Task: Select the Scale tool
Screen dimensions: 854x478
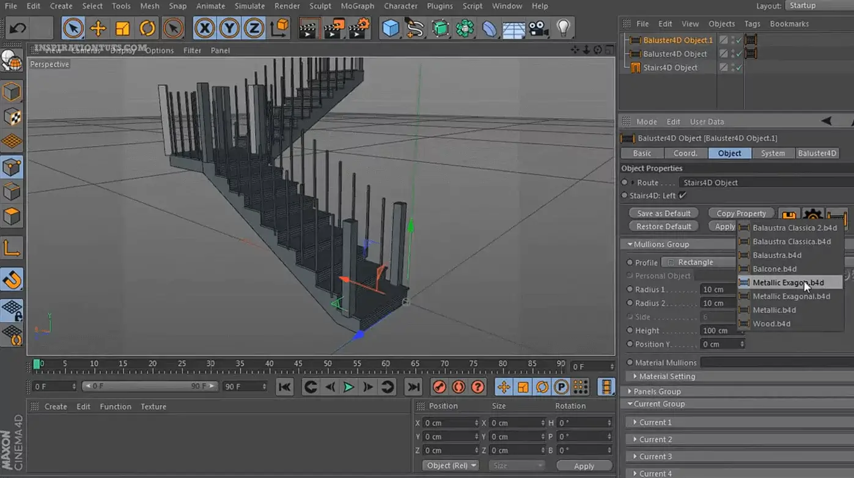Action: coord(123,28)
